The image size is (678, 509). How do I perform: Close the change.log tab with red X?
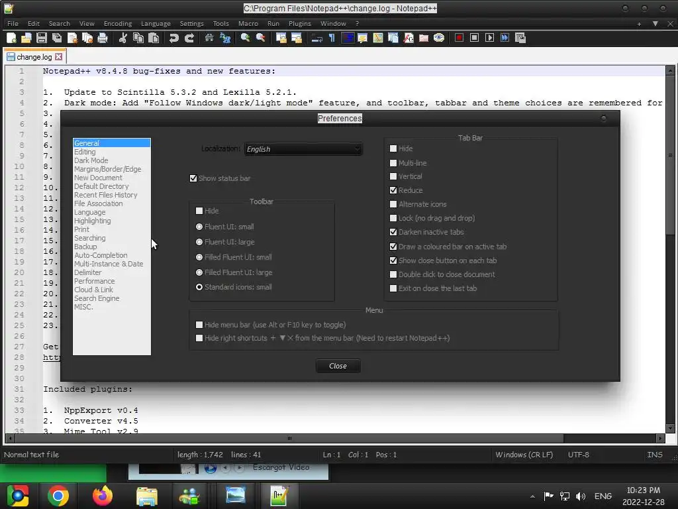59,57
